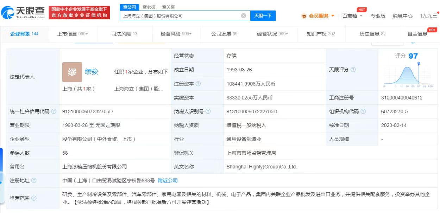Switch to the 经营状况 tab

(x=272, y=34)
